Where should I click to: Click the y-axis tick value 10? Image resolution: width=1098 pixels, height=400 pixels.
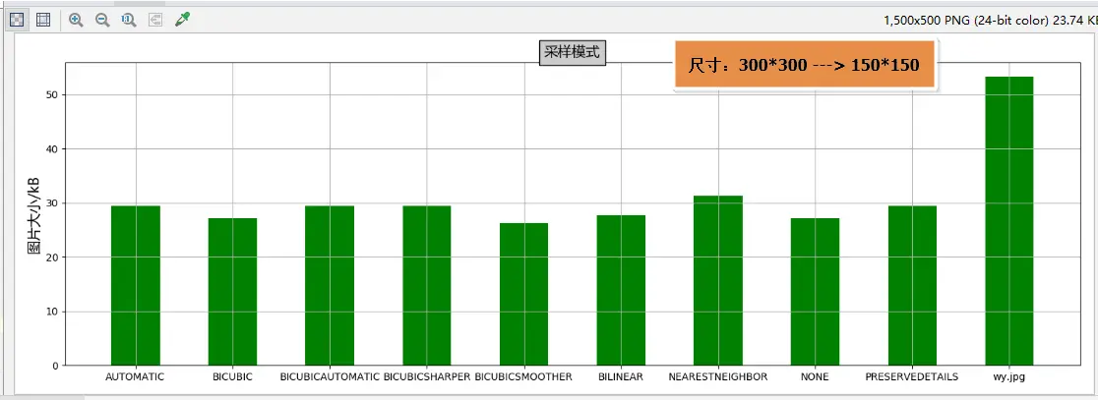(x=52, y=312)
